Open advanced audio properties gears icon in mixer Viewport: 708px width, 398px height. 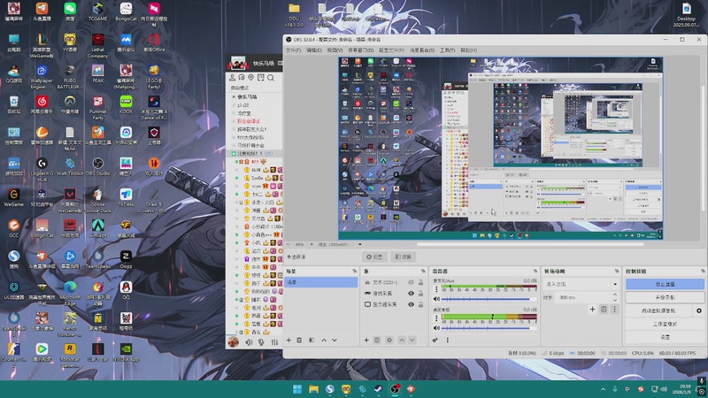(435, 341)
